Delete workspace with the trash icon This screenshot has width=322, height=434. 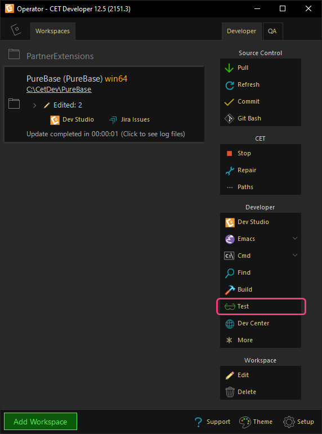tap(230, 392)
